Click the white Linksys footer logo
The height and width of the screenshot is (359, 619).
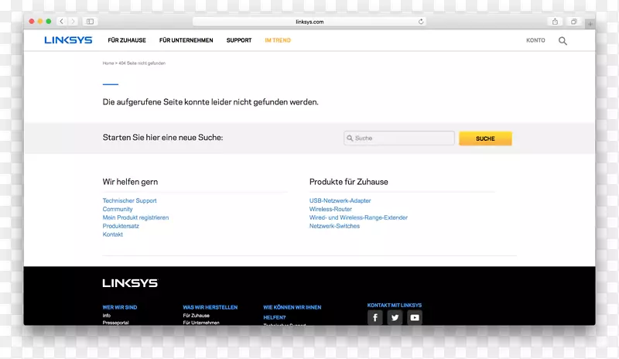click(x=130, y=283)
